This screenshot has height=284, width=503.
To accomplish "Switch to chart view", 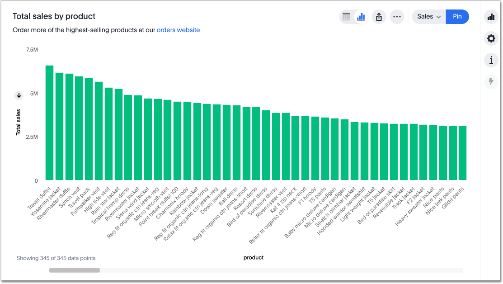I will tap(361, 17).
